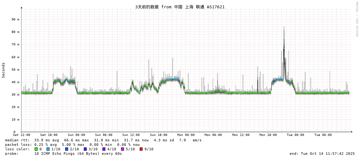The image size is (360, 158).
Task: Click the graph title mentioning AS17621
Action: pyautogui.click(x=180, y=7)
